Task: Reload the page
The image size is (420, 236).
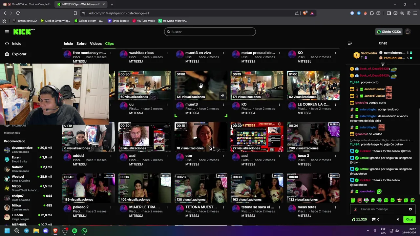Action: [x=18, y=13]
